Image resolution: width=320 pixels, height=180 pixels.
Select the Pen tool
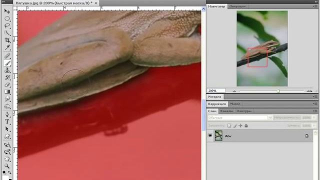point(7,114)
